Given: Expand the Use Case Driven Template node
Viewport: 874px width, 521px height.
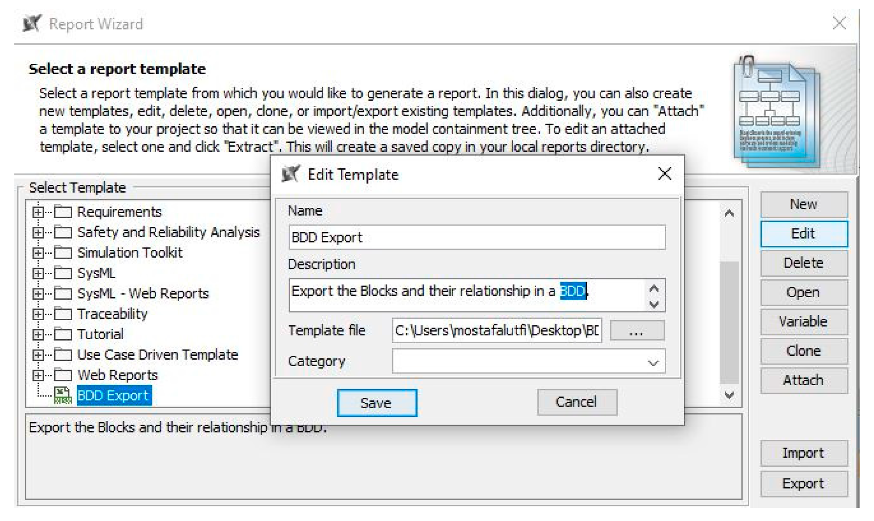Looking at the screenshot, I should click(38, 355).
